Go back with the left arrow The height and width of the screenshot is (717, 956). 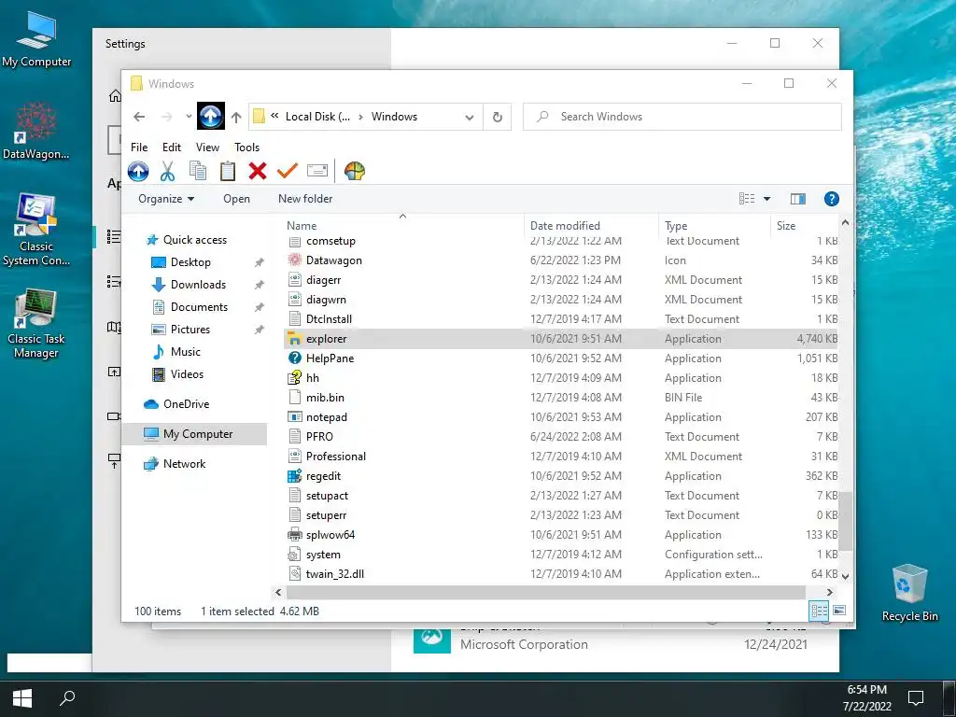(x=139, y=117)
